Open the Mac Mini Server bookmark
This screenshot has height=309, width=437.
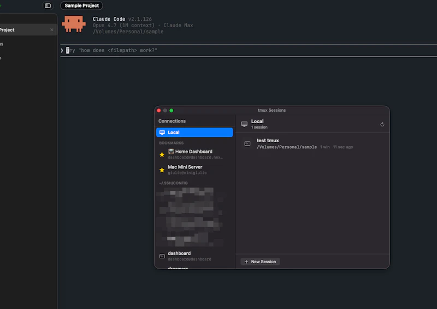tap(194, 169)
